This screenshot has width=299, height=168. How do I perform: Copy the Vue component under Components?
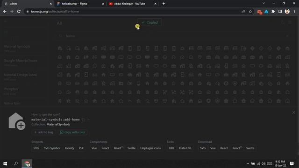click(94, 148)
